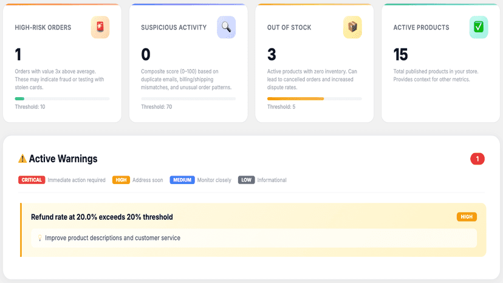Click the lightbulb icon in the recommendation
The height and width of the screenshot is (283, 503).
pos(39,238)
